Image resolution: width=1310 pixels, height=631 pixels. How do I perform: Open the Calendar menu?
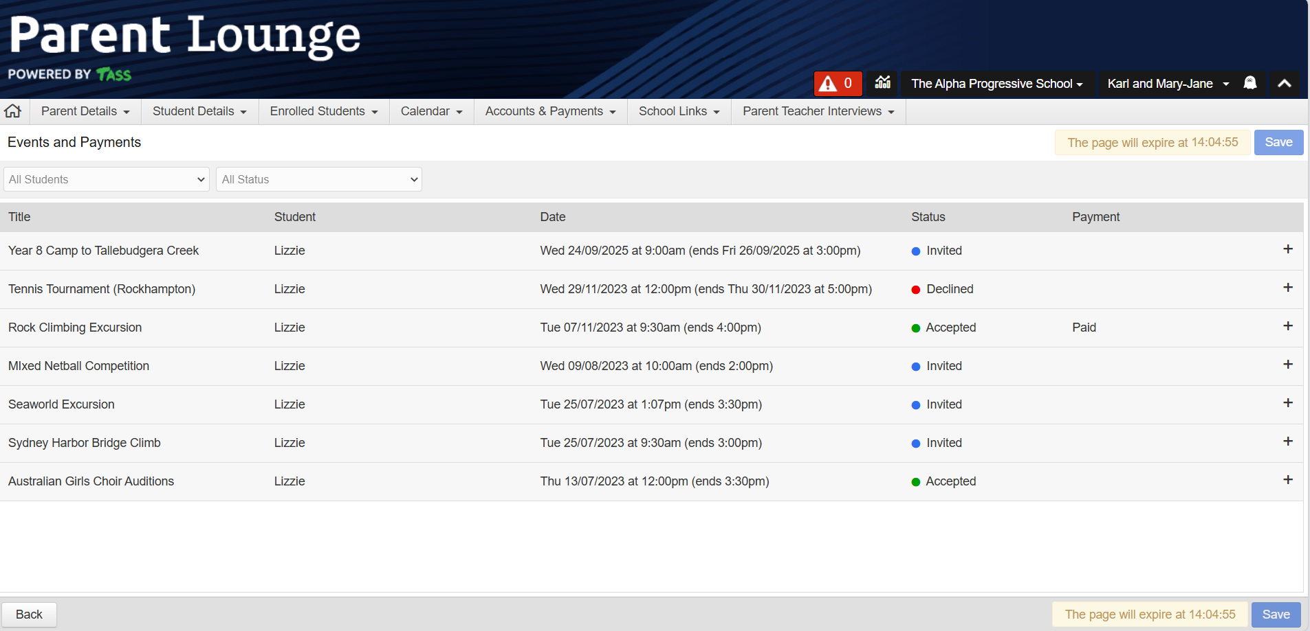coord(431,111)
